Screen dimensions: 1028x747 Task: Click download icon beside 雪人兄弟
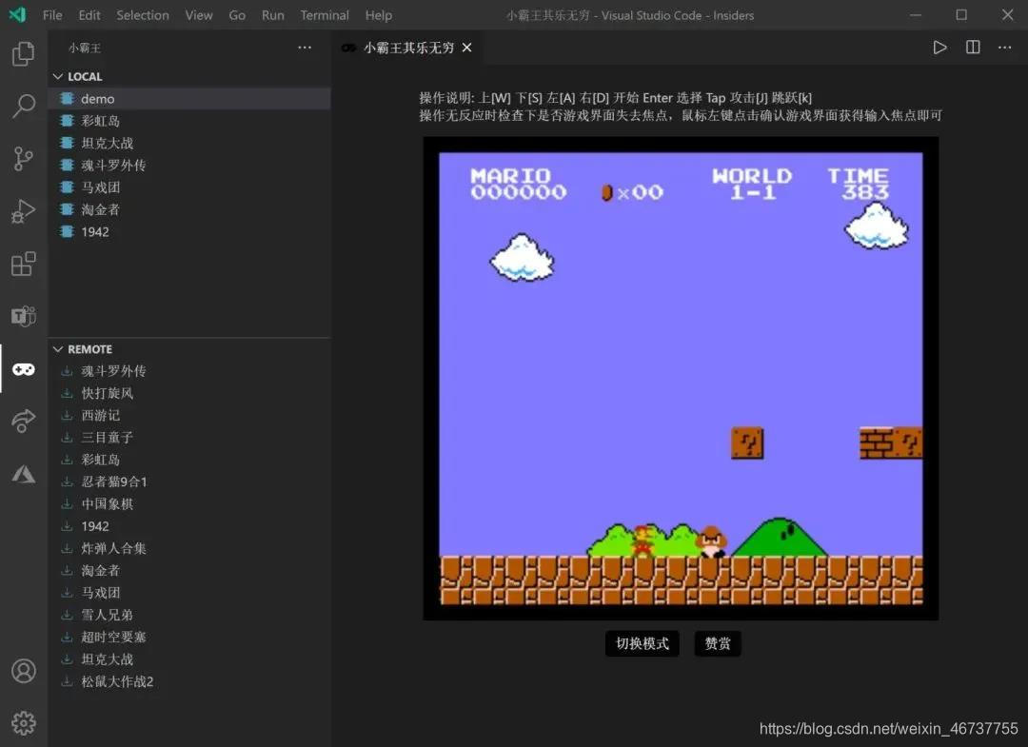(x=67, y=615)
